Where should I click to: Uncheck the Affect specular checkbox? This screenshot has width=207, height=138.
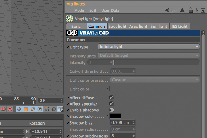tap(111, 103)
